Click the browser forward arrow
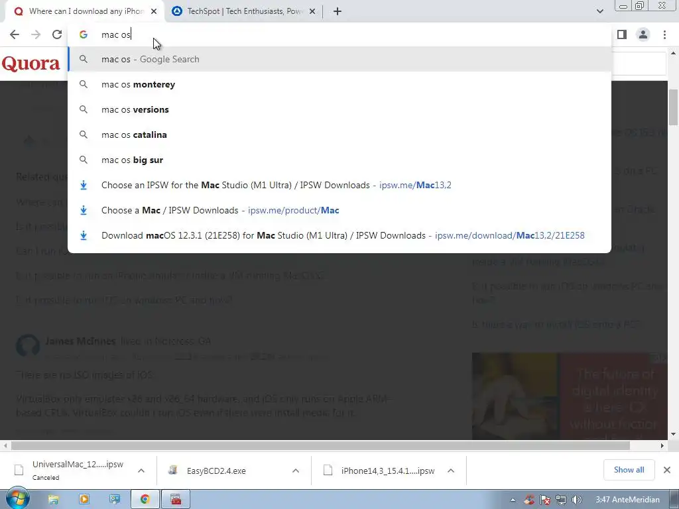The width and height of the screenshot is (679, 509). 36,34
